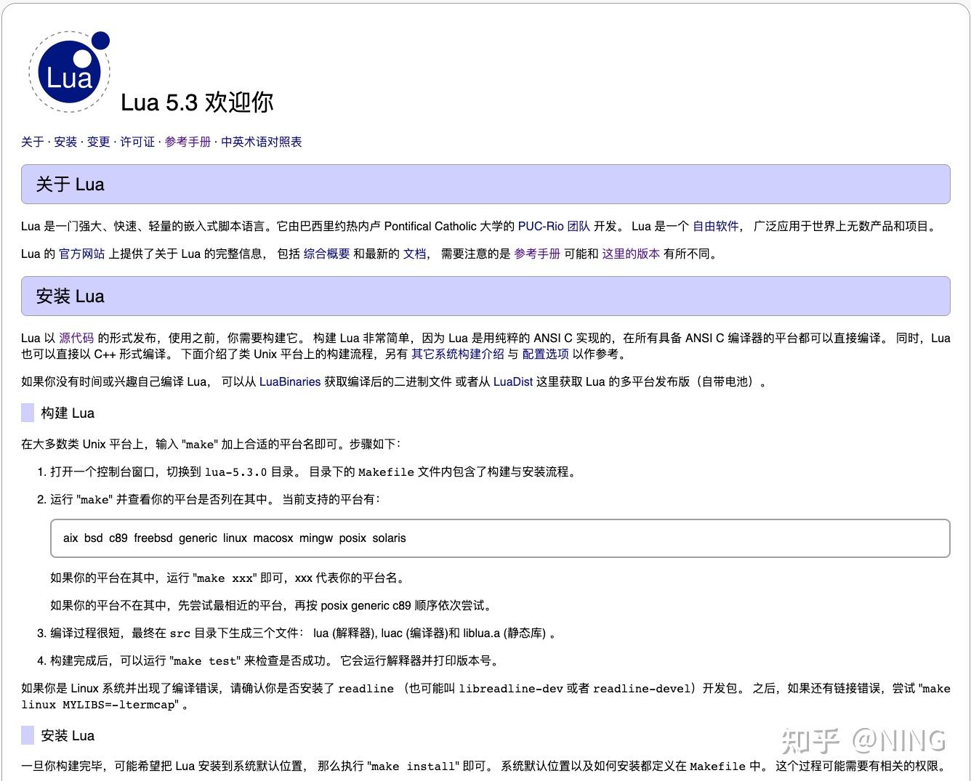Click the 构建 Lua subsection heading
Screen dimensions: 971x781
[68, 413]
